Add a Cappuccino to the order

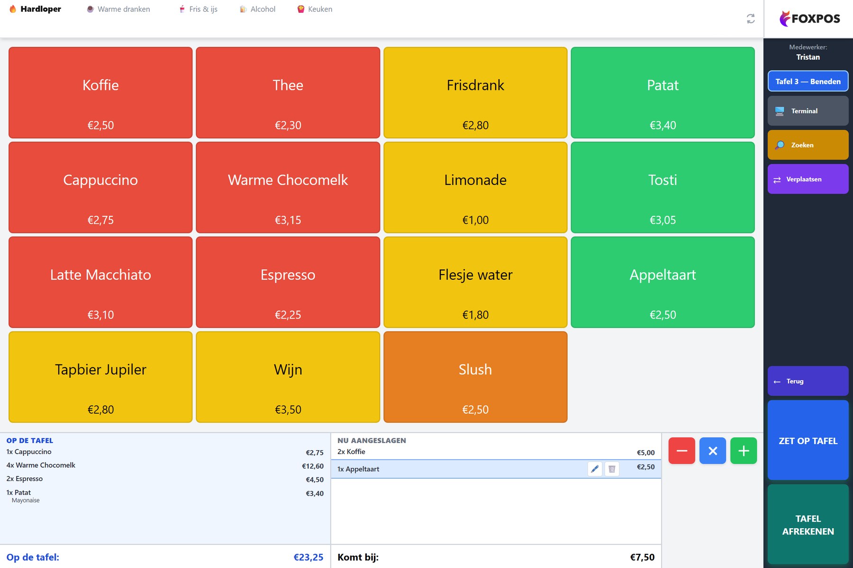[100, 187]
